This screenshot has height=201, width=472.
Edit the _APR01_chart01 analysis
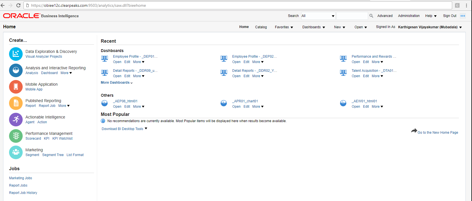pos(247,107)
